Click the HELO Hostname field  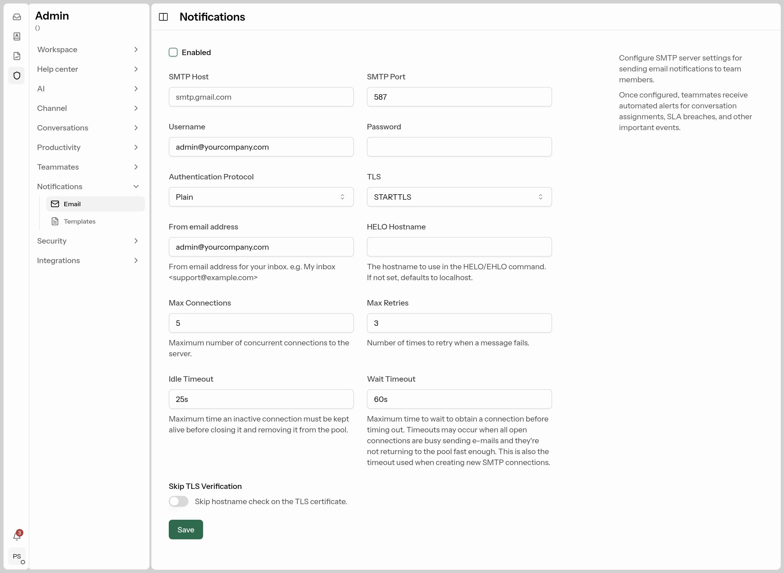(459, 247)
